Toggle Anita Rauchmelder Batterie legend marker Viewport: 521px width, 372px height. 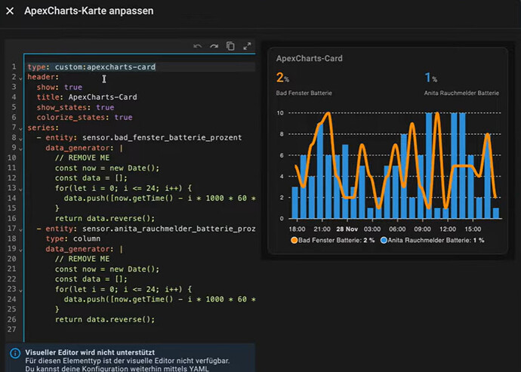(x=384, y=240)
